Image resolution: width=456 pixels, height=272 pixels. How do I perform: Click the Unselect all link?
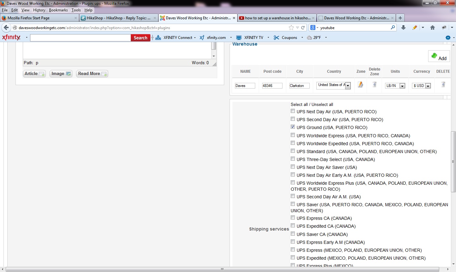click(322, 104)
